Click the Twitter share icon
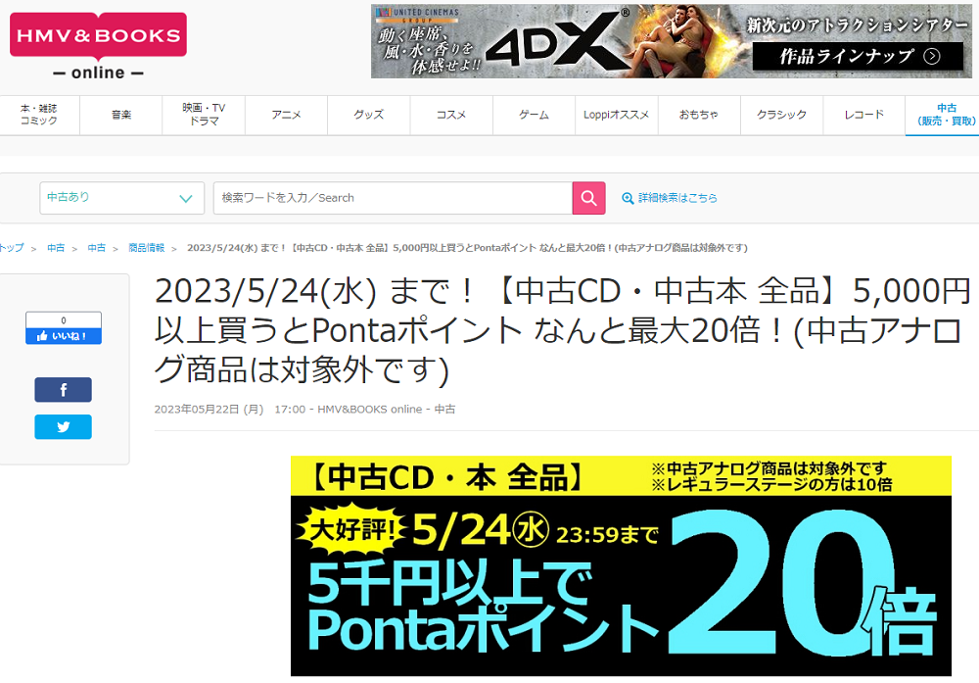 coord(63,427)
